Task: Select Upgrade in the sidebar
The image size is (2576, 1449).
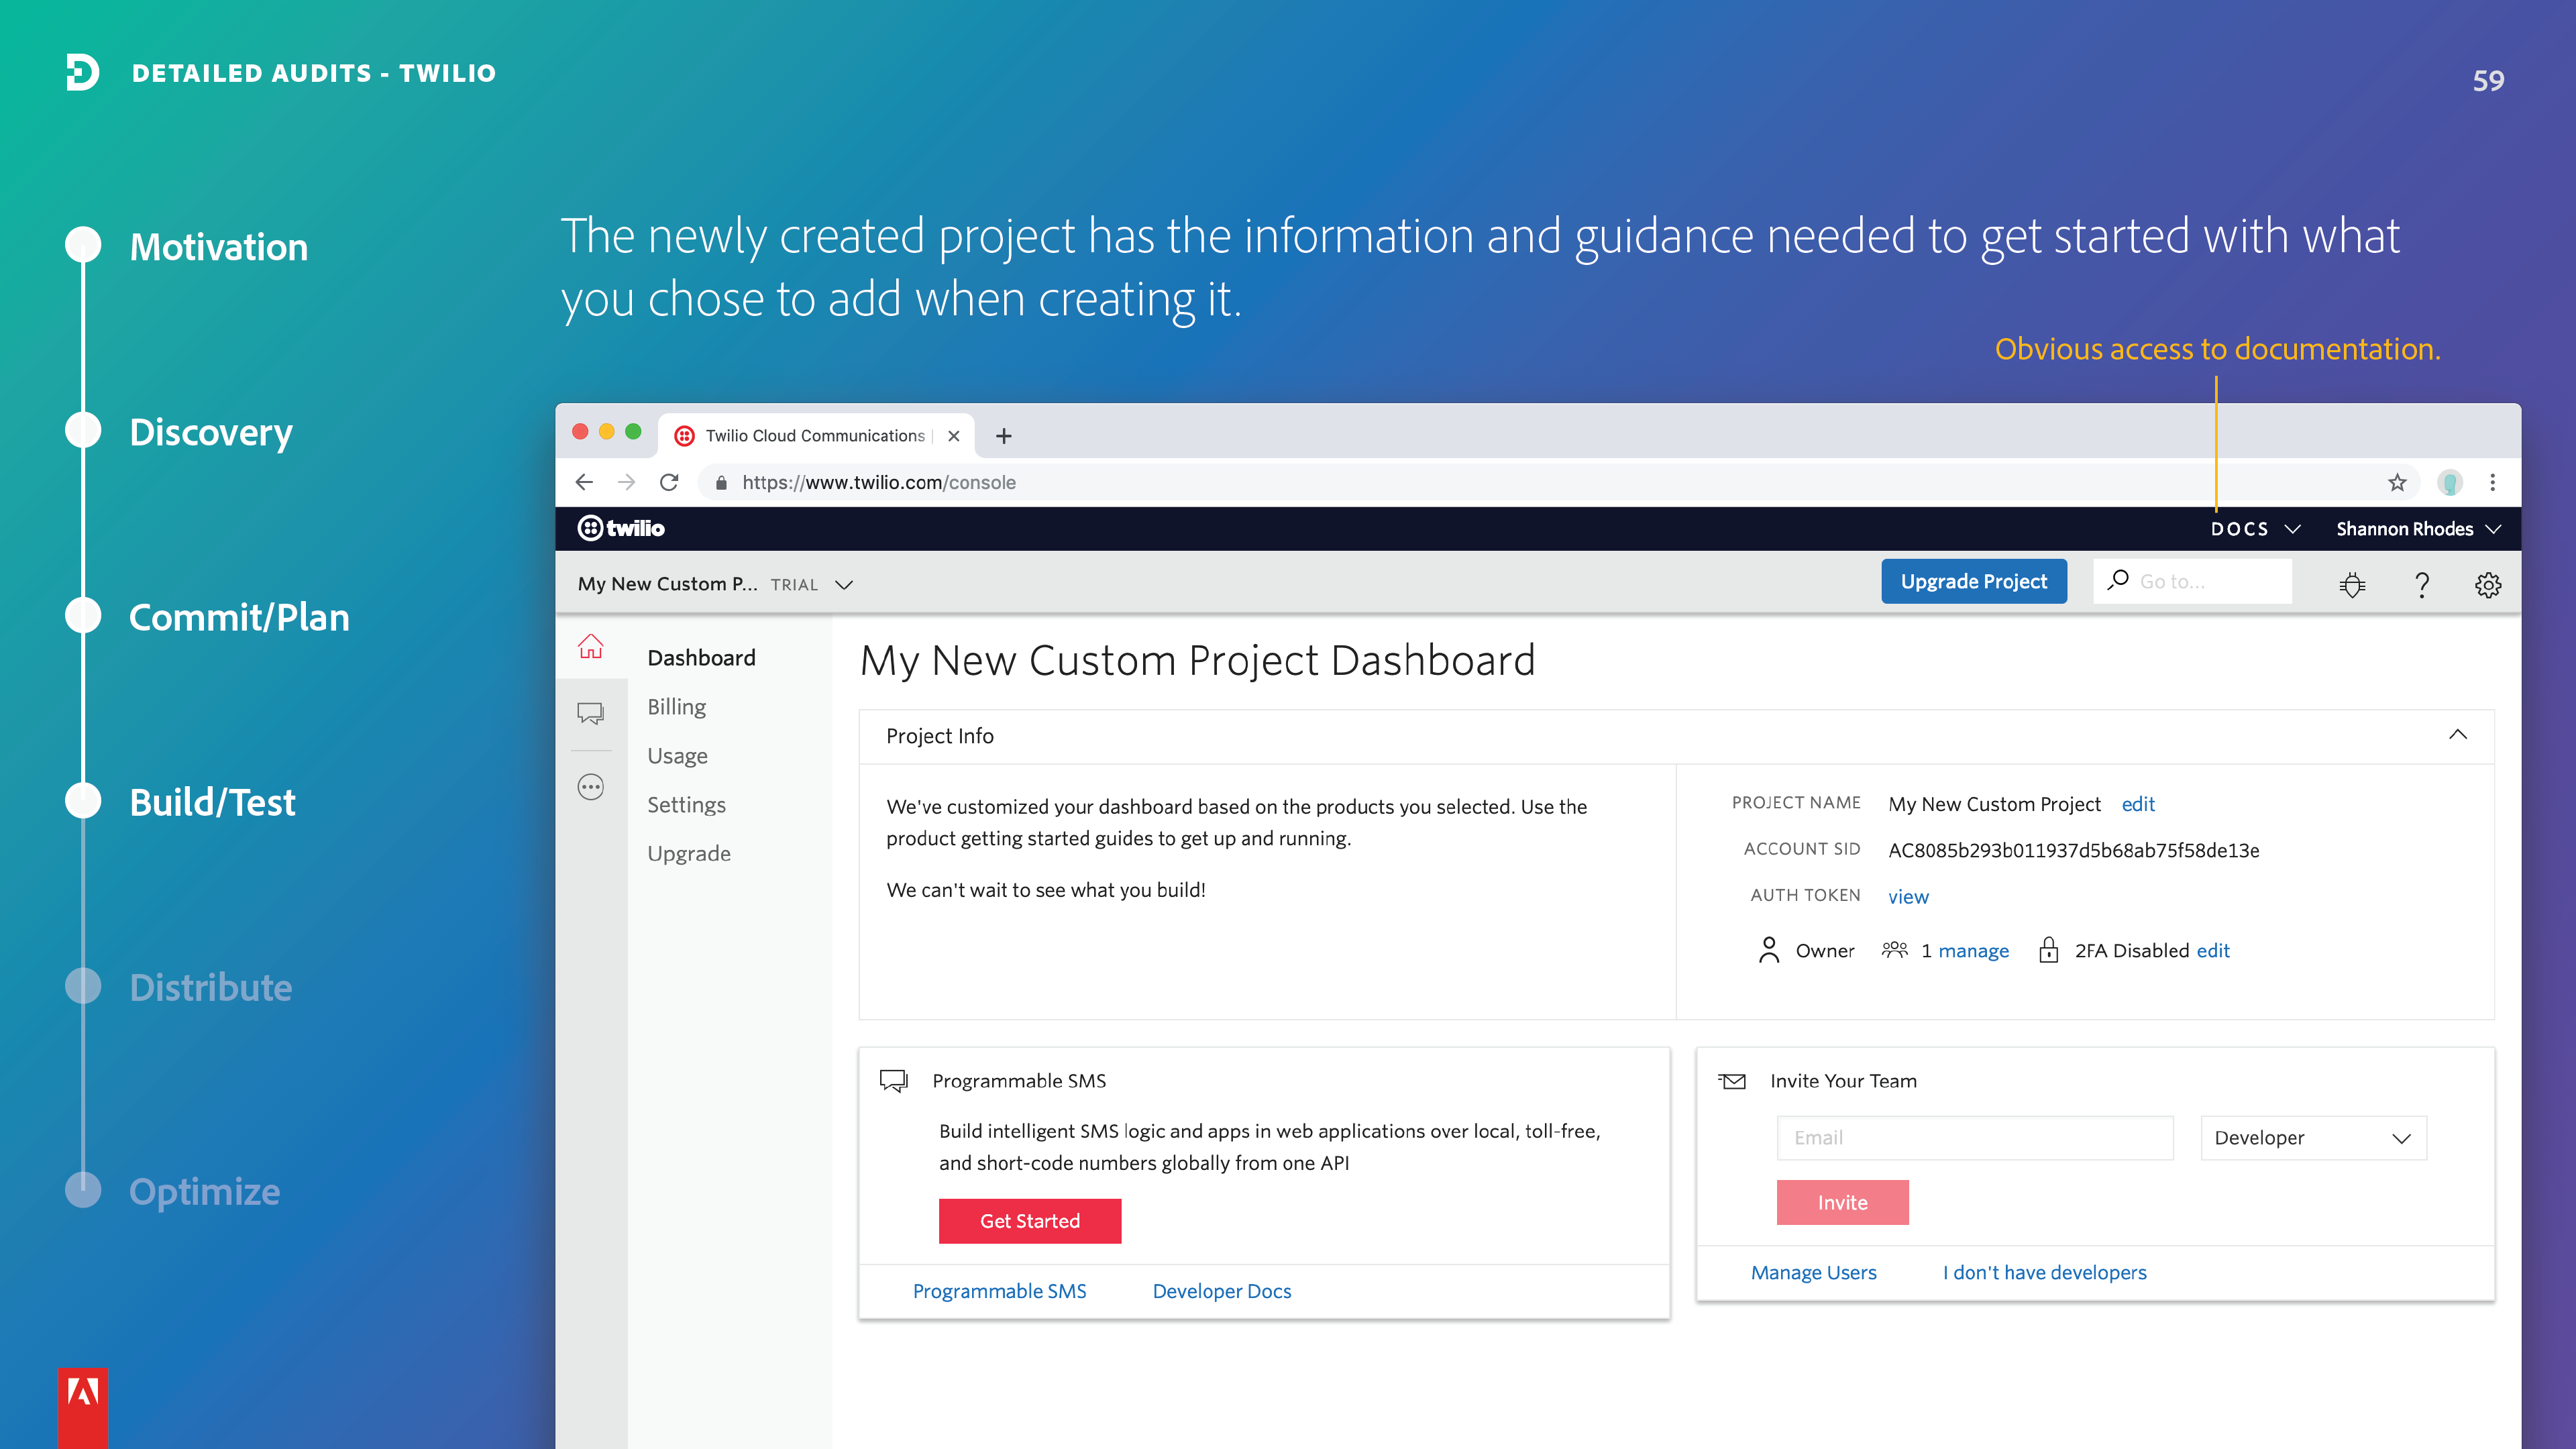Action: tap(688, 853)
